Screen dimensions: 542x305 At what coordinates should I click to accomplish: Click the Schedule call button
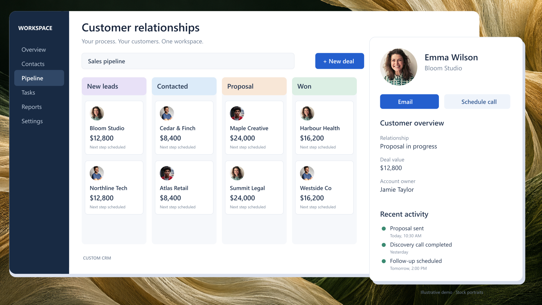tap(477, 102)
